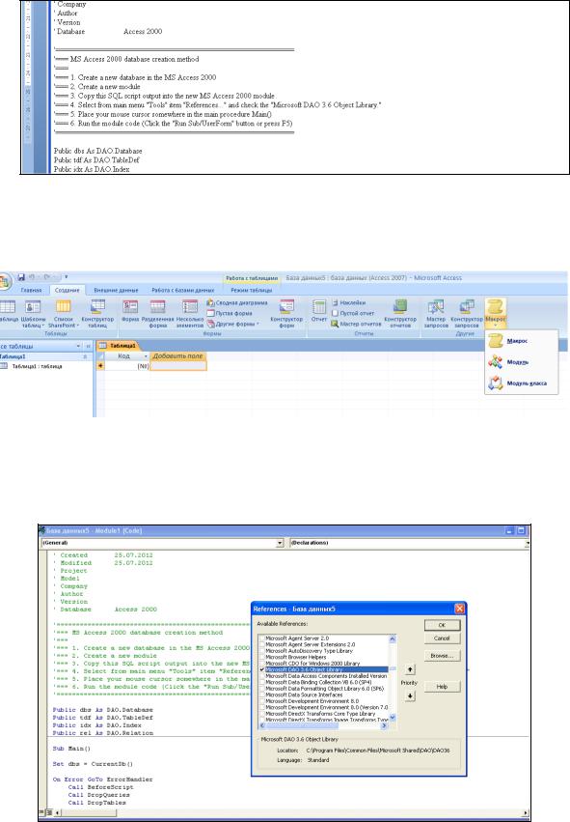Click Наклейки in Отчеты group

click(348, 302)
